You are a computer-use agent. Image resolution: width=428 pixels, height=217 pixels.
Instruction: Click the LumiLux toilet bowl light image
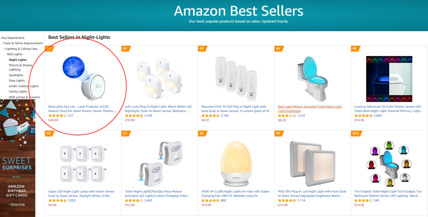pyautogui.click(x=389, y=79)
